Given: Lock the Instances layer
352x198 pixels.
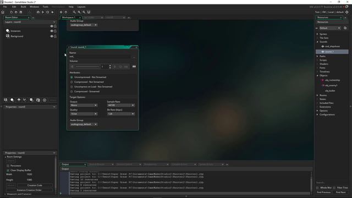Looking at the screenshot, I should click(55, 31).
